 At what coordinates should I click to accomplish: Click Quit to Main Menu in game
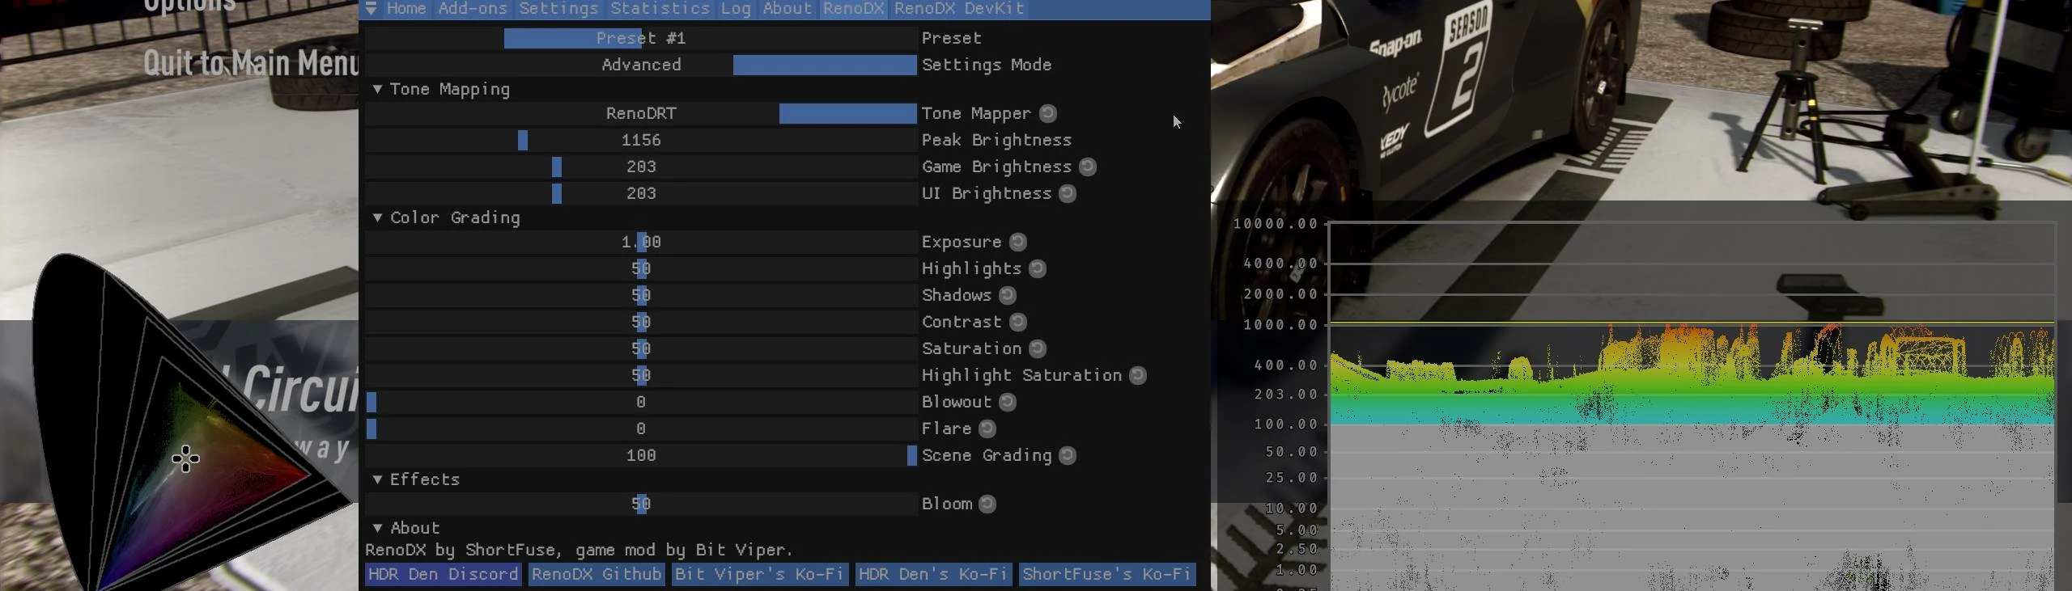coord(251,62)
